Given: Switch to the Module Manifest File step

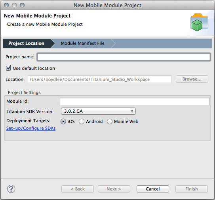Looking at the screenshot, I should click(83, 43).
